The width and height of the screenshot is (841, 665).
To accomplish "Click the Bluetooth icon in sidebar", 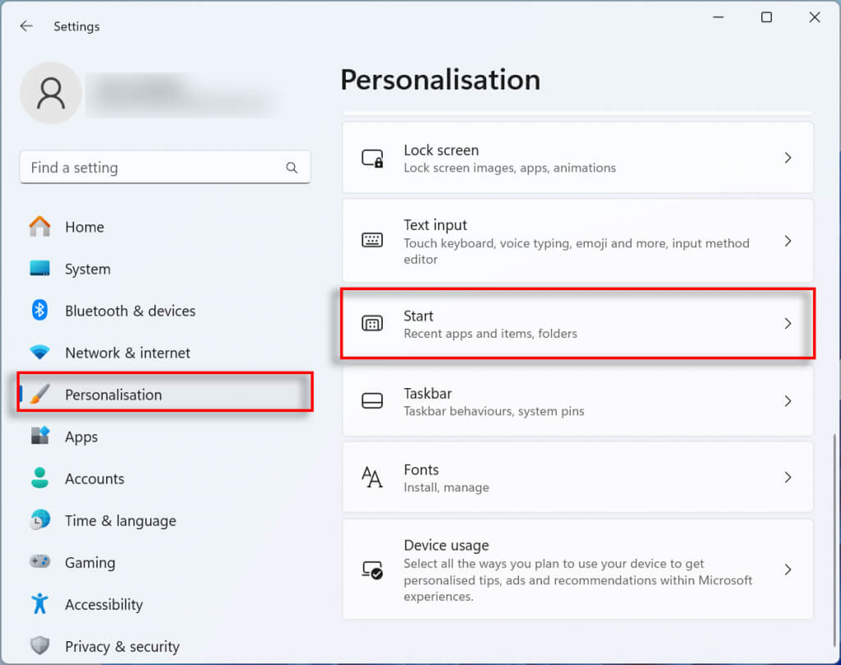I will click(x=39, y=311).
